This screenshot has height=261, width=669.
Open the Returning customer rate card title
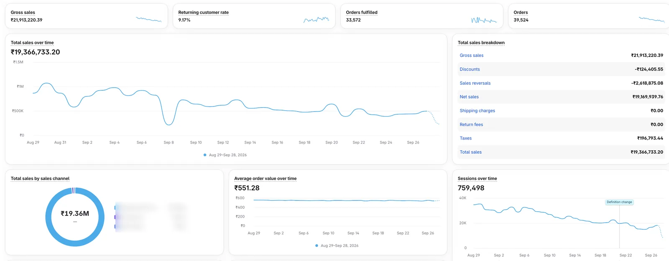(x=204, y=13)
